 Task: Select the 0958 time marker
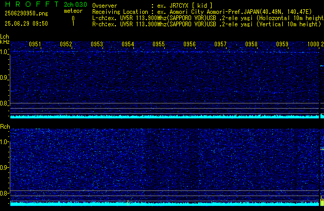coord(251,44)
